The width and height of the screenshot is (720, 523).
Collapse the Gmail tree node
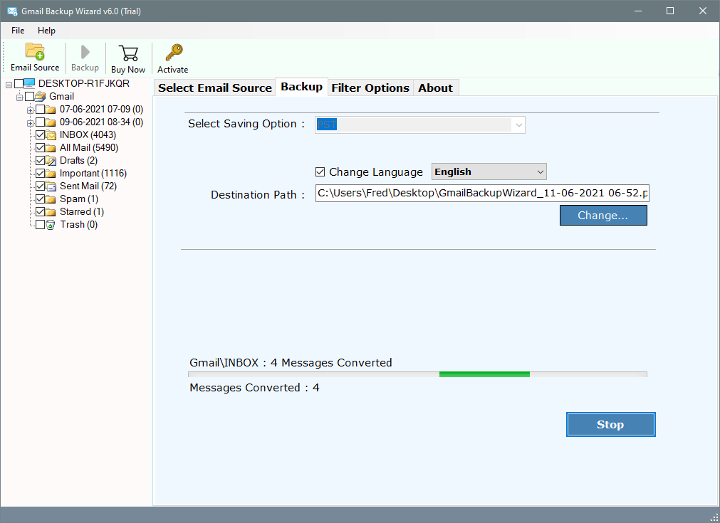tap(19, 97)
